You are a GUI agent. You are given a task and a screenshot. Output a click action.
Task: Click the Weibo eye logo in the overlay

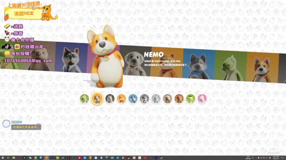tap(17, 47)
